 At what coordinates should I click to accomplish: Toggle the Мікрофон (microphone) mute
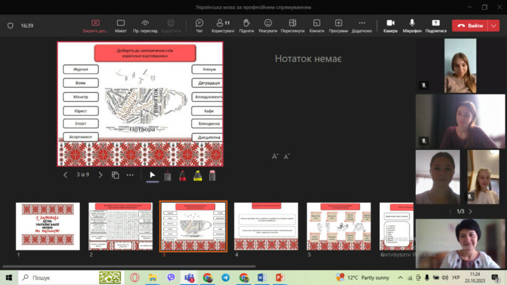(412, 25)
